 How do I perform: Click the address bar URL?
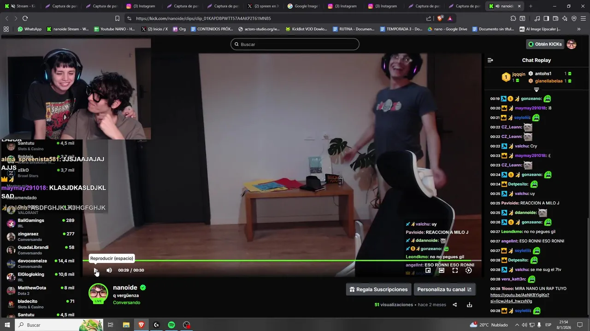pos(203,18)
